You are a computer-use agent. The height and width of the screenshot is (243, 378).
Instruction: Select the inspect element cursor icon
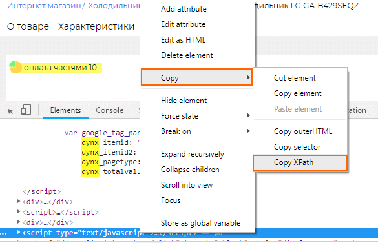click(x=9, y=110)
